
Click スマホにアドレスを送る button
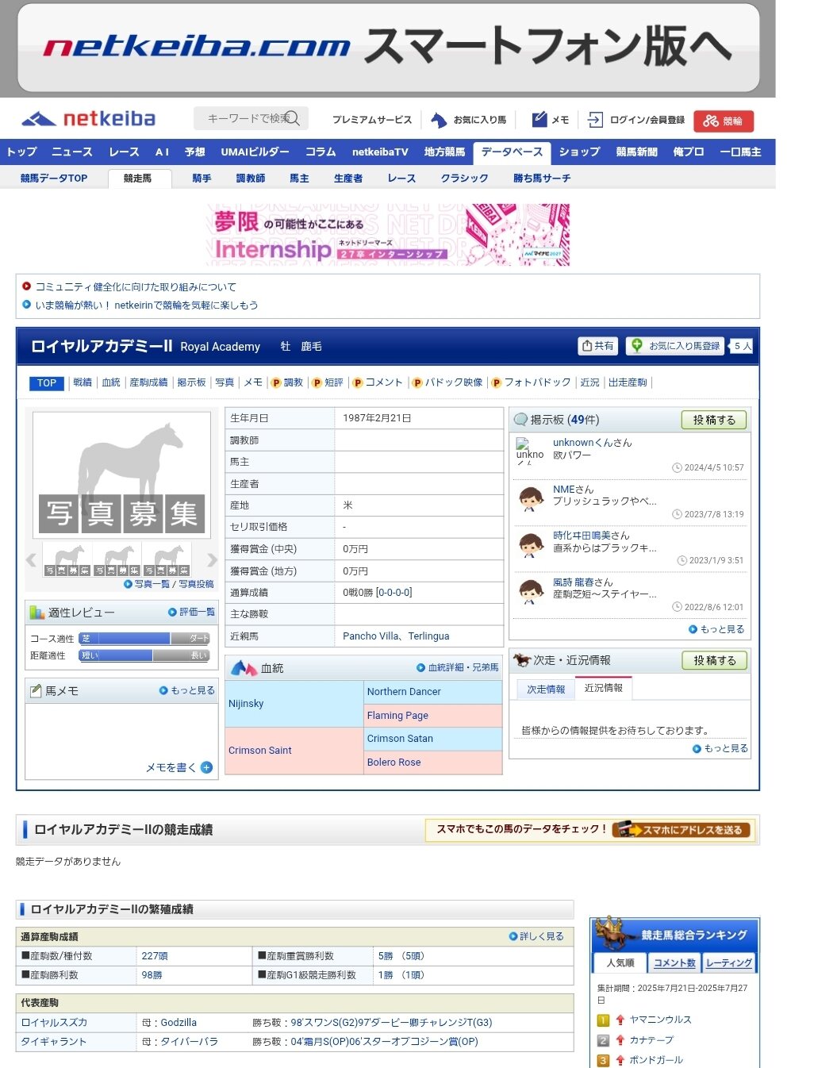682,830
